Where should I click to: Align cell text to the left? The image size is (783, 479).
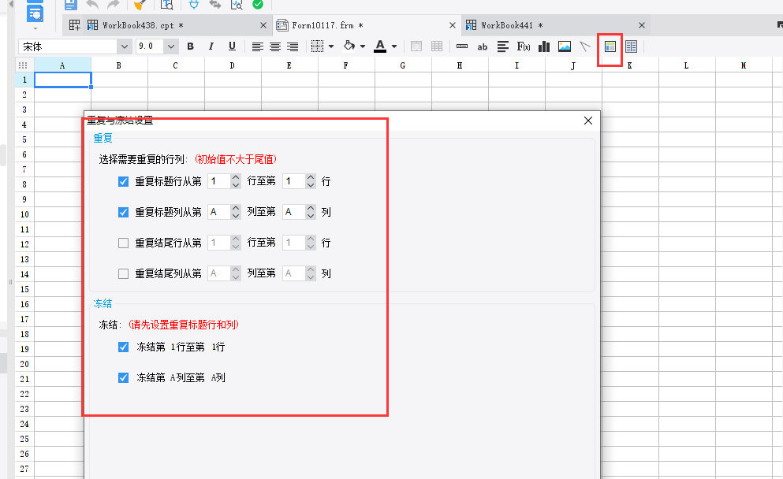click(258, 47)
